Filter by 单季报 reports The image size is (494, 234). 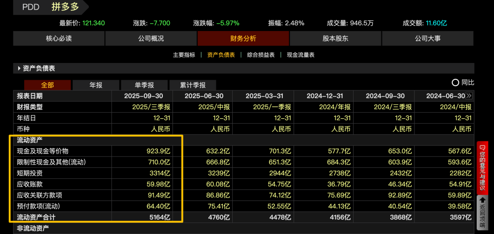144,85
